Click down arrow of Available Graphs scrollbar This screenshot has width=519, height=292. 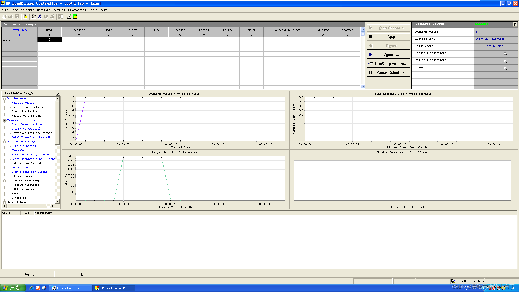coord(57,201)
